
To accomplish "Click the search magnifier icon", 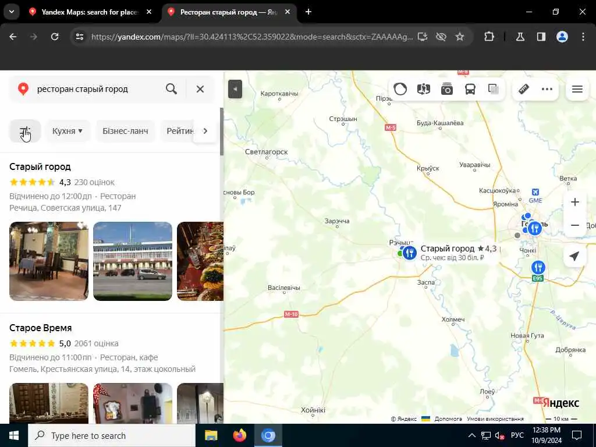I will coord(172,89).
